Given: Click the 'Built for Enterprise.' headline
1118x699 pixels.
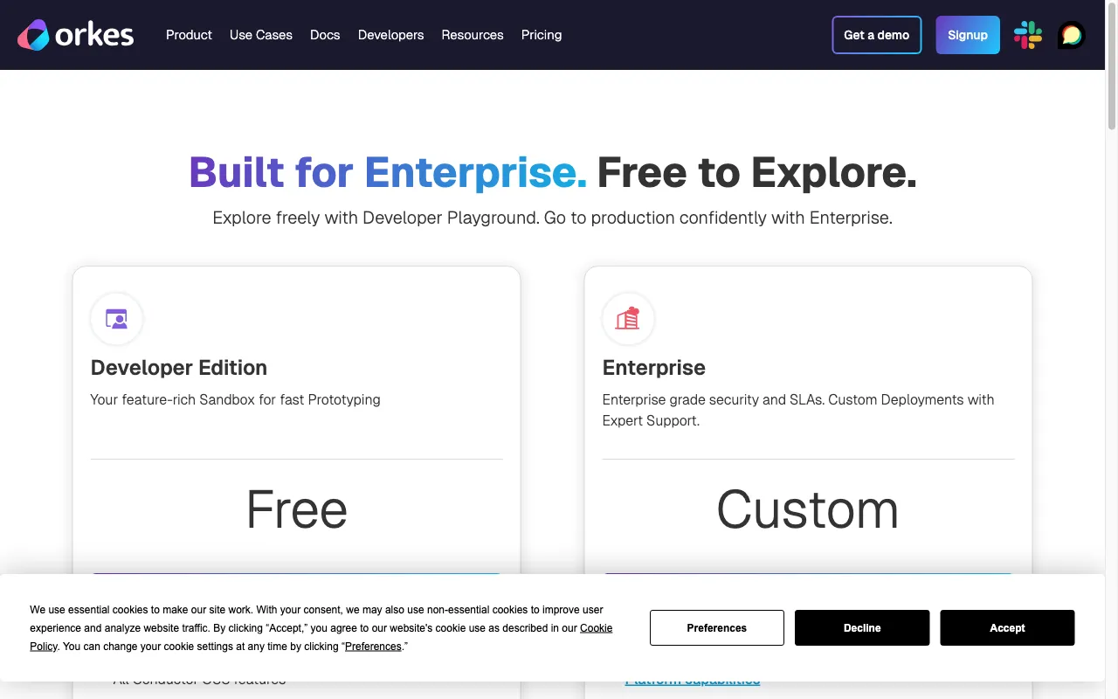Looking at the screenshot, I should 388,172.
